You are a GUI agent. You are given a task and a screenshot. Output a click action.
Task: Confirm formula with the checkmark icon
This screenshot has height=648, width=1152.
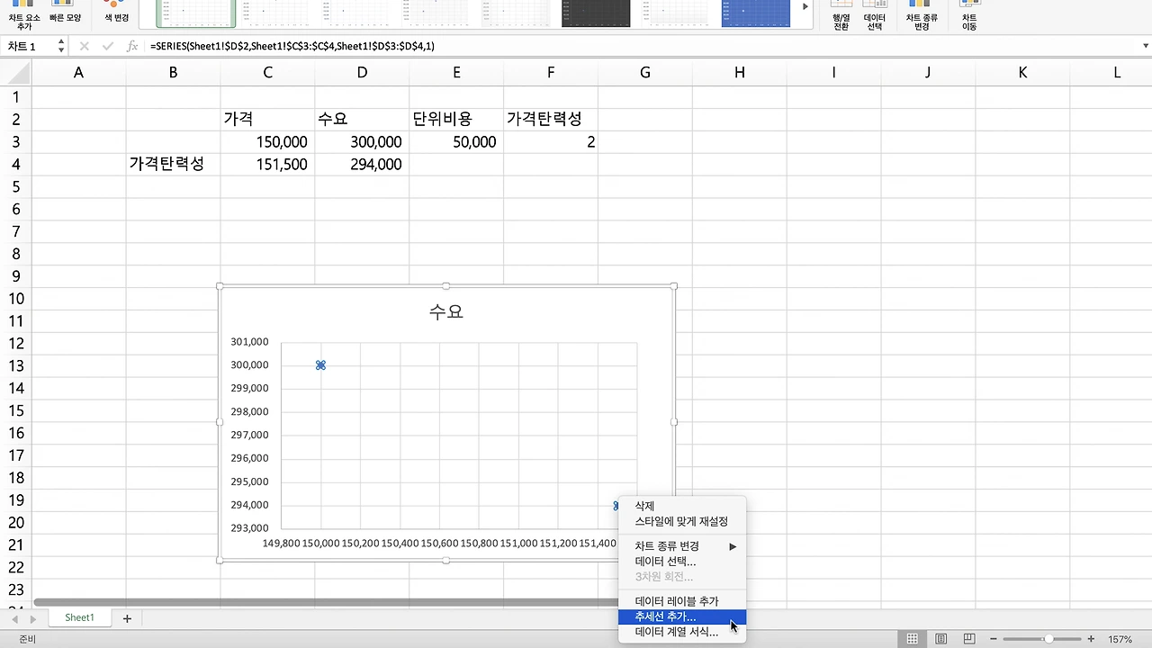pyautogui.click(x=109, y=46)
